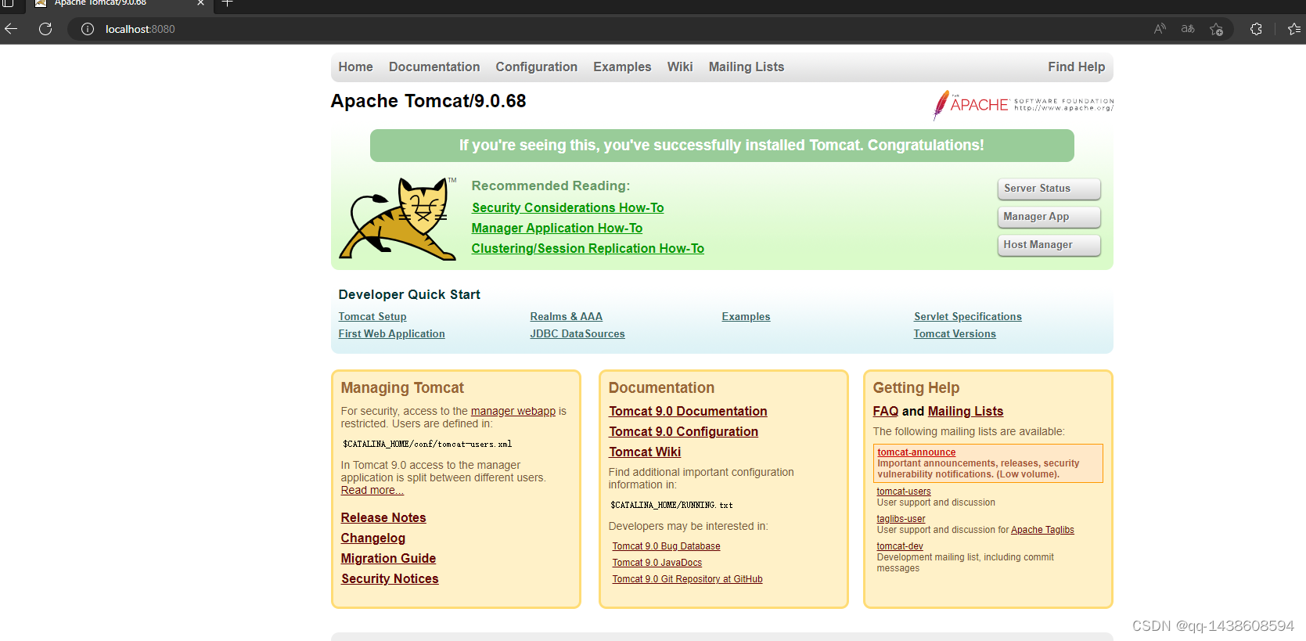Open Security Considerations How-To link
Screen dimensions: 1306x641
(567, 207)
